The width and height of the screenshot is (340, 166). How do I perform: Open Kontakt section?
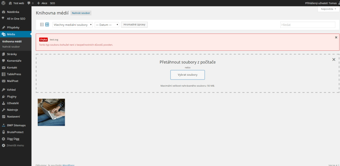pyautogui.click(x=12, y=68)
